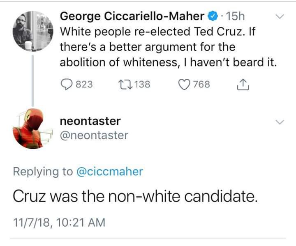Click the George Ciccariello-Maher display name
Viewport: 296px width, 246px height.
(132, 16)
